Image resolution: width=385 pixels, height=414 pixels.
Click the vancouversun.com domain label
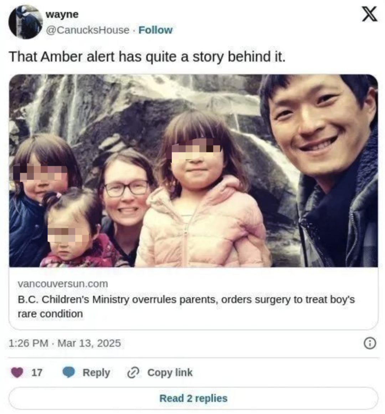click(x=63, y=284)
